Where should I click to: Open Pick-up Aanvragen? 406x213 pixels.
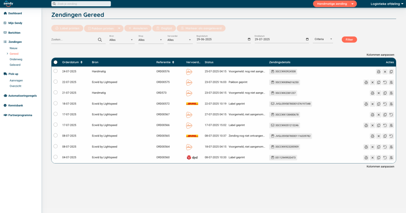point(16,81)
